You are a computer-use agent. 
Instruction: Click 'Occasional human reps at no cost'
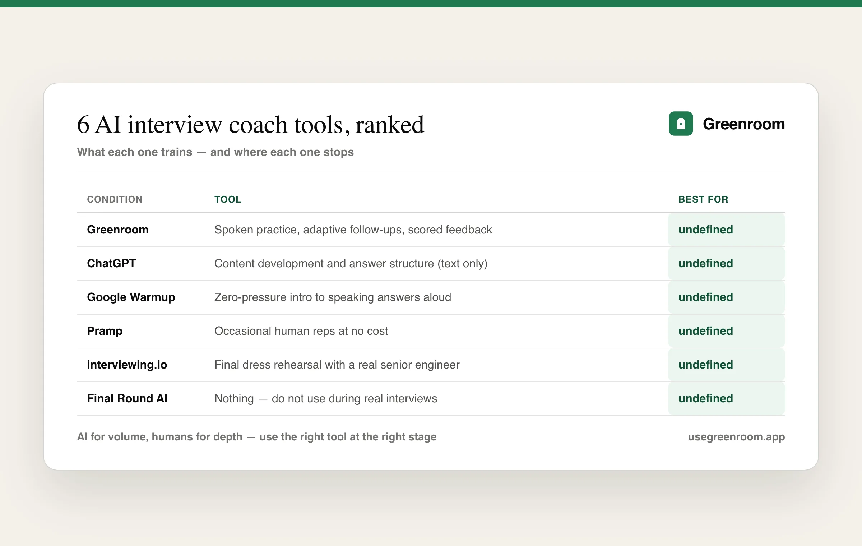click(301, 331)
